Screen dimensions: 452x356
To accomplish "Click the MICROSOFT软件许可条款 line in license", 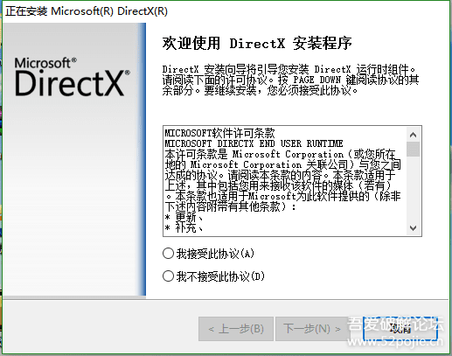I will pos(219,133).
